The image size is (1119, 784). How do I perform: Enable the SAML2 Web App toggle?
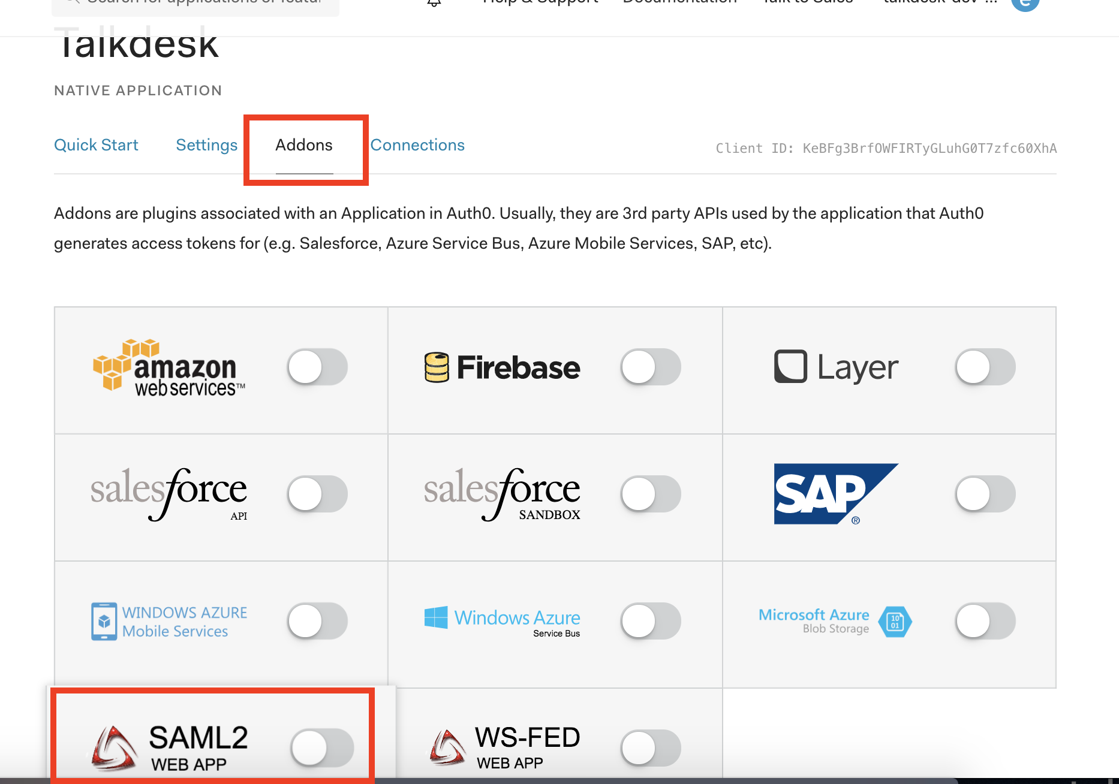tap(323, 747)
